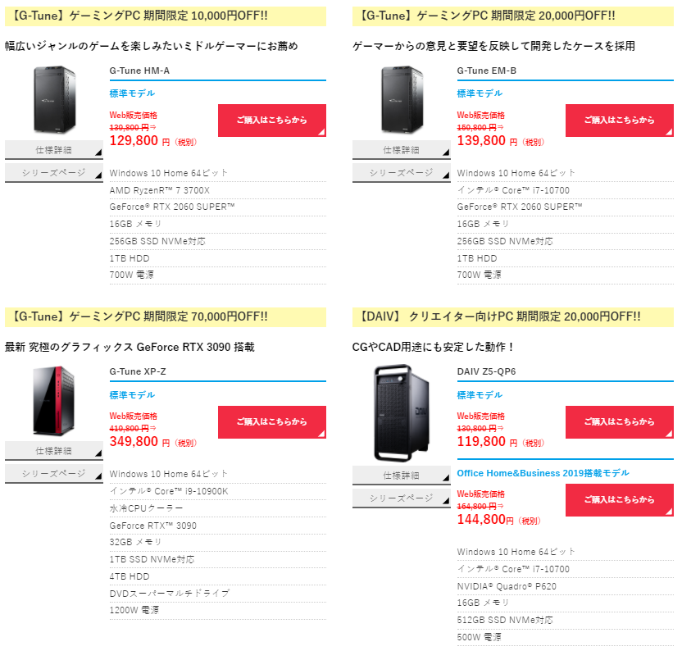Screen dimensions: 682x660
Task: Click the purchase button for Office model 144,800円
Action: point(620,500)
